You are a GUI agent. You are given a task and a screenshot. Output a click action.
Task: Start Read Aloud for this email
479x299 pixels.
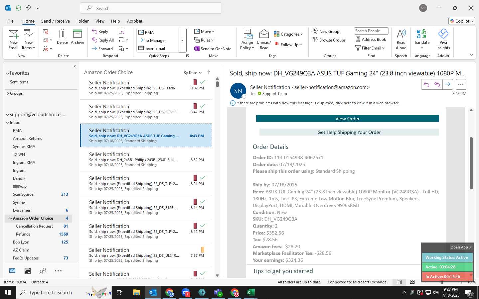coord(401,39)
